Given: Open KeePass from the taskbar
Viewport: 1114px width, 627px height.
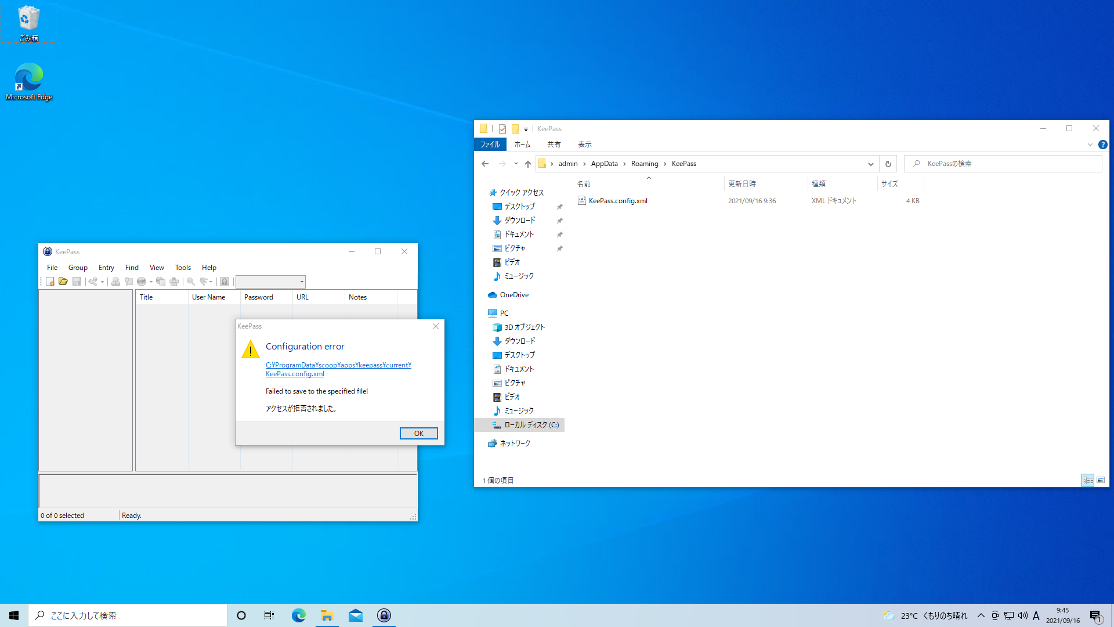Looking at the screenshot, I should (x=384, y=615).
